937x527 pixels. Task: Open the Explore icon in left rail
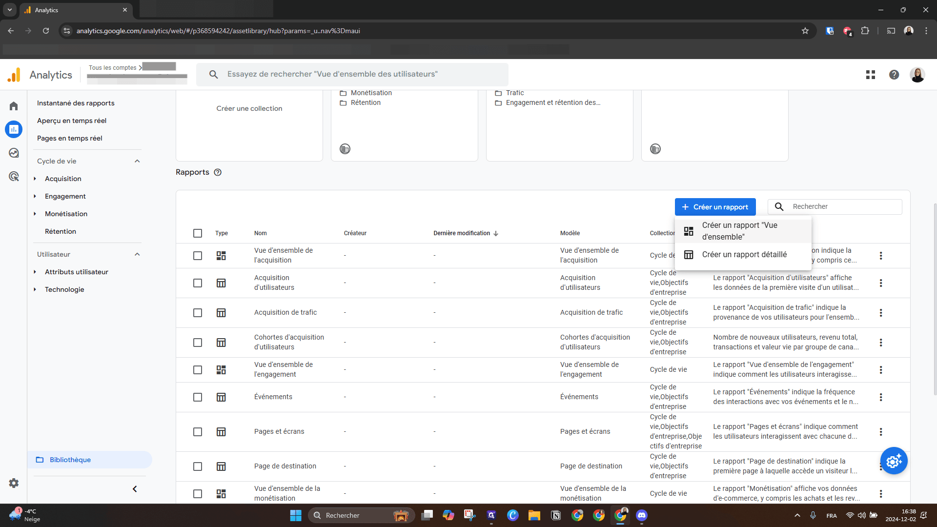[x=14, y=153]
